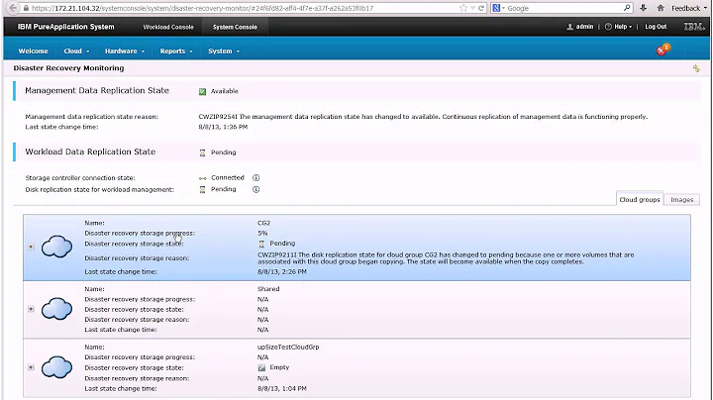Expand the Shared cloud group row
The width and height of the screenshot is (713, 400).
click(x=31, y=309)
